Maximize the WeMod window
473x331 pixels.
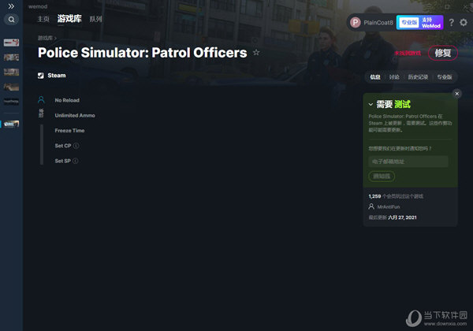(447, 6)
